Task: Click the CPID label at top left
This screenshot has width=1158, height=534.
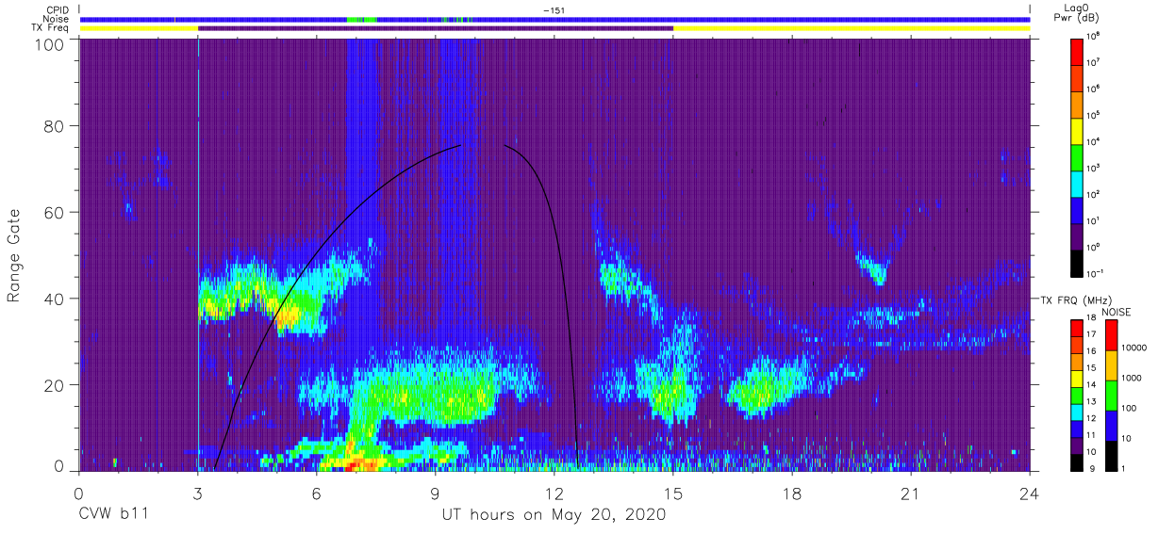Action: click(56, 10)
